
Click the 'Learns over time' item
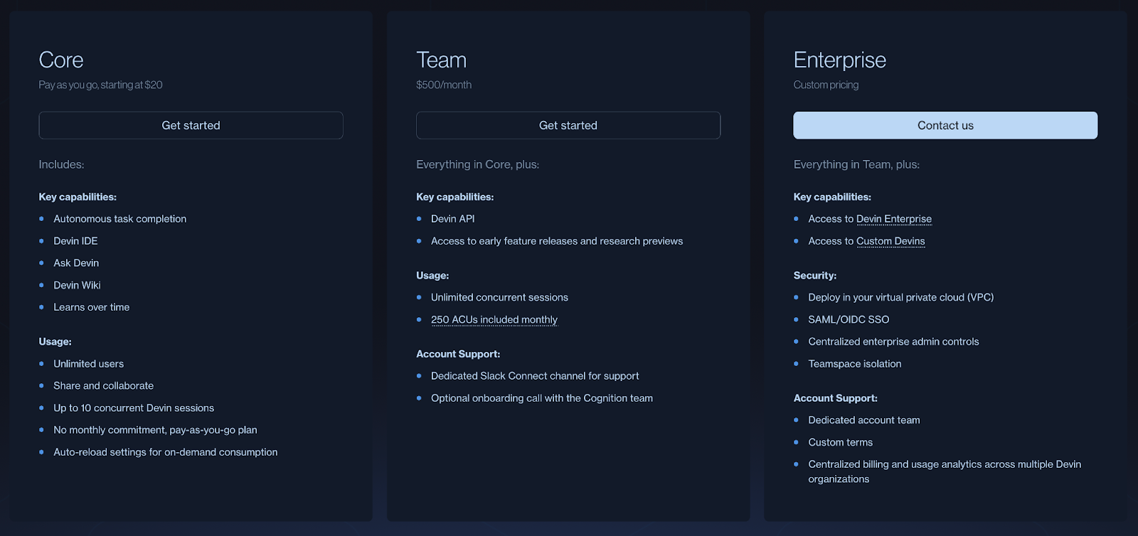92,307
